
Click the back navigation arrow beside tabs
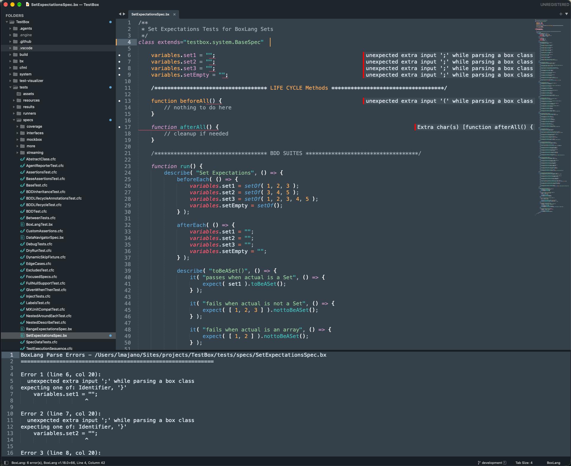pos(120,14)
